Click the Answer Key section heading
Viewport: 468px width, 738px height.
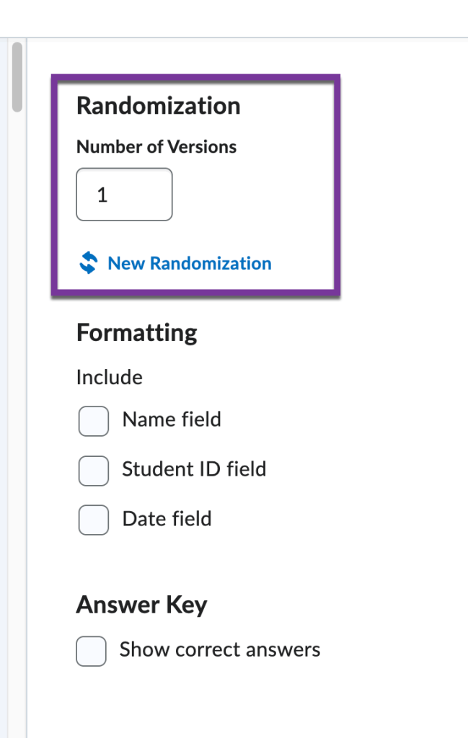pos(141,605)
